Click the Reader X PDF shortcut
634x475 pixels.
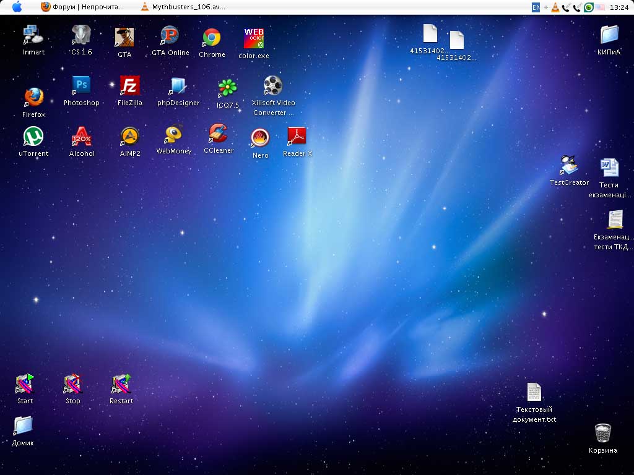(297, 136)
